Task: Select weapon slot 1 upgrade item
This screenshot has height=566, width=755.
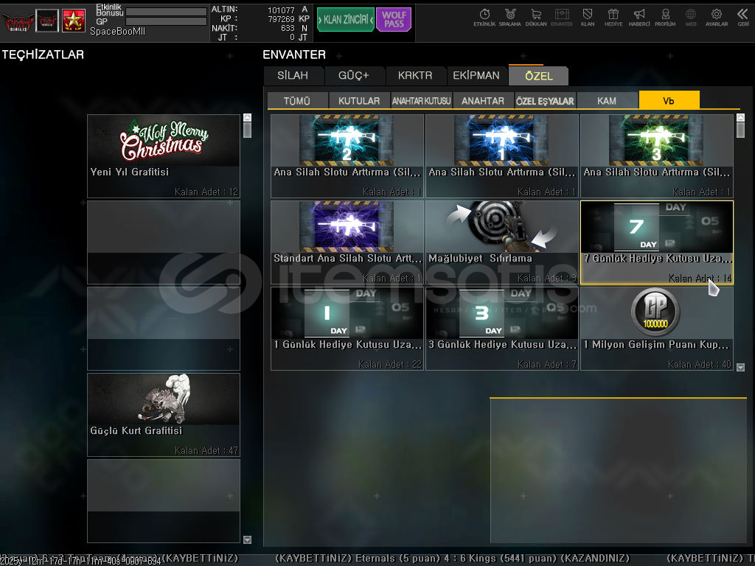Action: click(502, 156)
